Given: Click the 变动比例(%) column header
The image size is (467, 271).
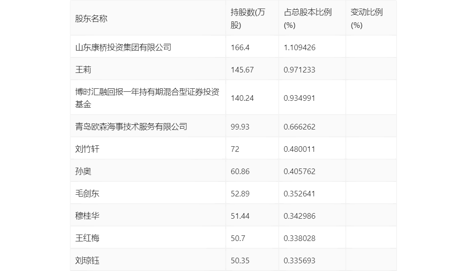Looking at the screenshot, I should pos(366,18).
